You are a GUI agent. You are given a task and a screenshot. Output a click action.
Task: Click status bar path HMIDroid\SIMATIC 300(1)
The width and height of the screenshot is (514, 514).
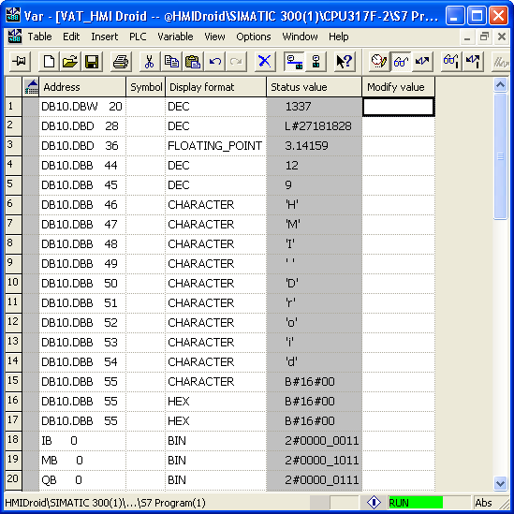(x=105, y=503)
